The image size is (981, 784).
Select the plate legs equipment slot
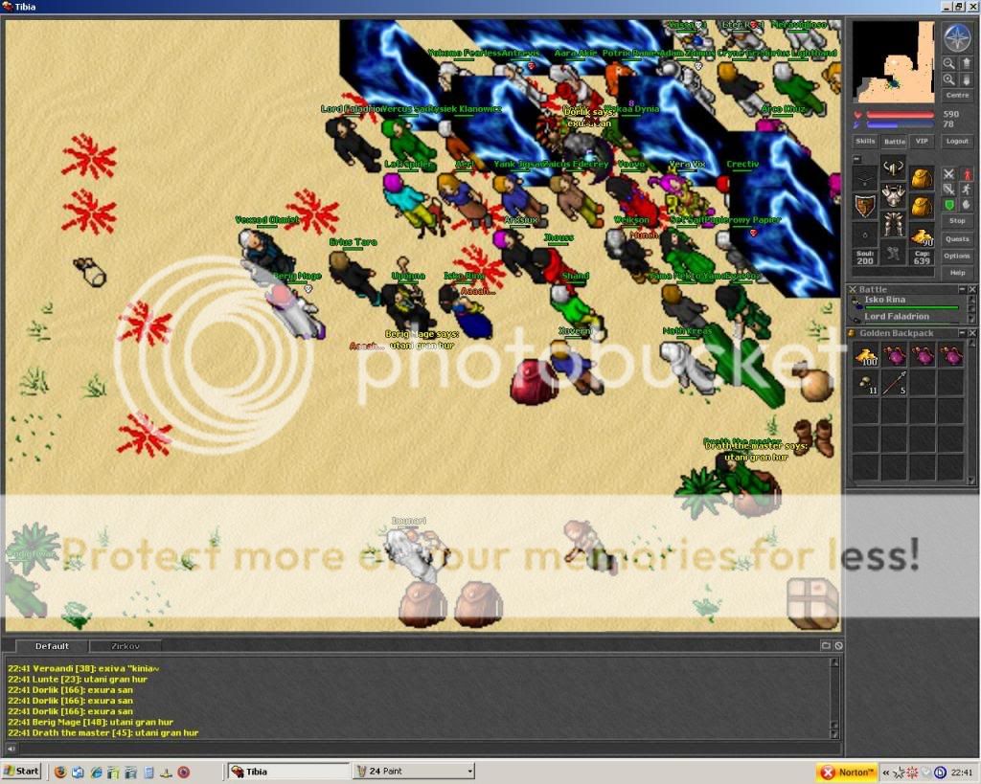894,224
